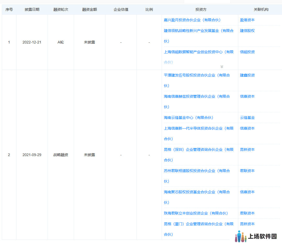Open 平潭建发伍号股权投资合伙企业 link
This screenshot has height=243, width=282.
pyautogui.click(x=197, y=80)
